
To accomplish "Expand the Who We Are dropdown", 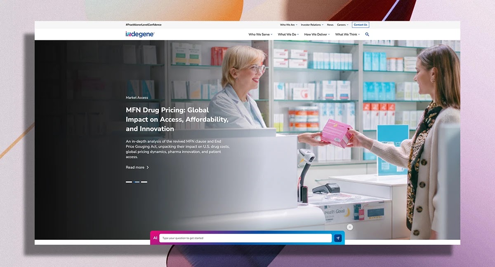I will pyautogui.click(x=289, y=25).
